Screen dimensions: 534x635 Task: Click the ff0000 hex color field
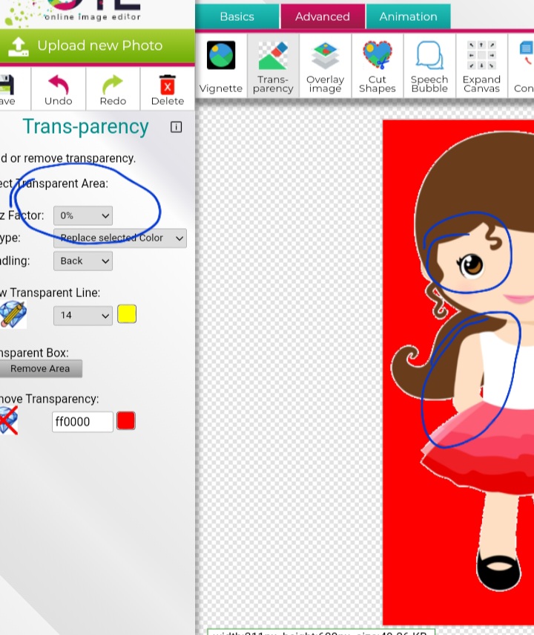click(82, 422)
